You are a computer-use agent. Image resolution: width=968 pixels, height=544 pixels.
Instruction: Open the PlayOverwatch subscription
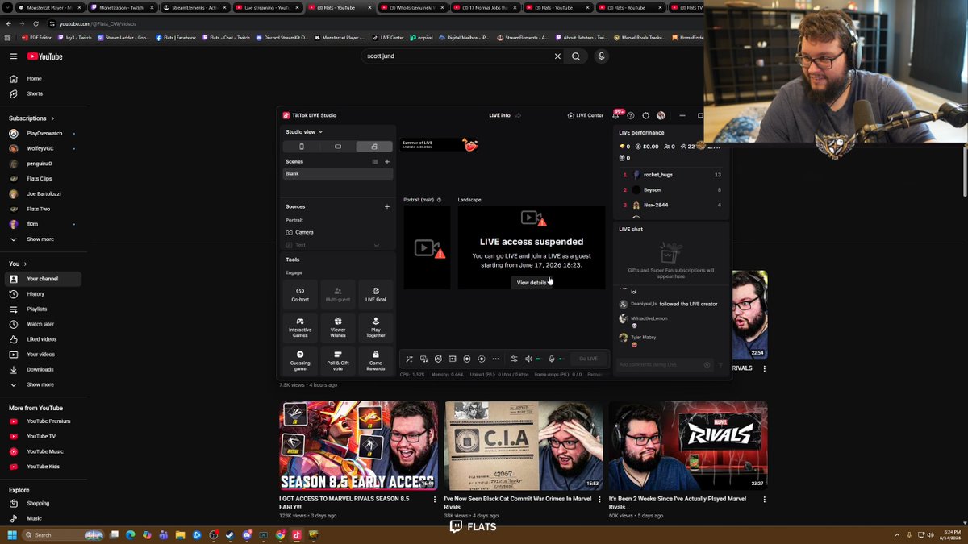[x=43, y=133]
